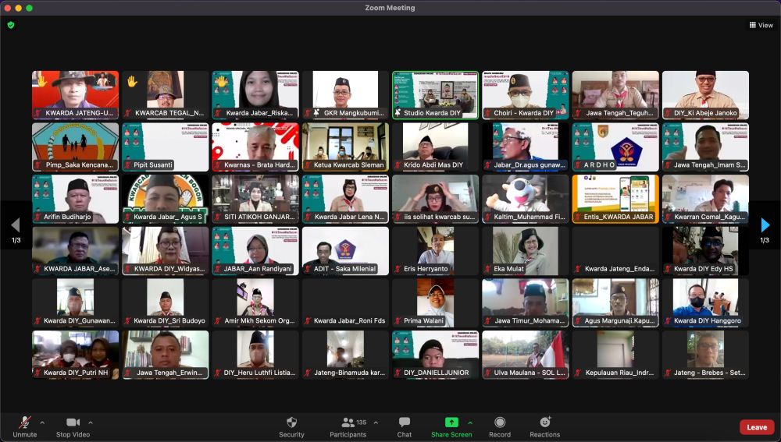Stop the camera video
The width and height of the screenshot is (781, 442).
click(73, 426)
